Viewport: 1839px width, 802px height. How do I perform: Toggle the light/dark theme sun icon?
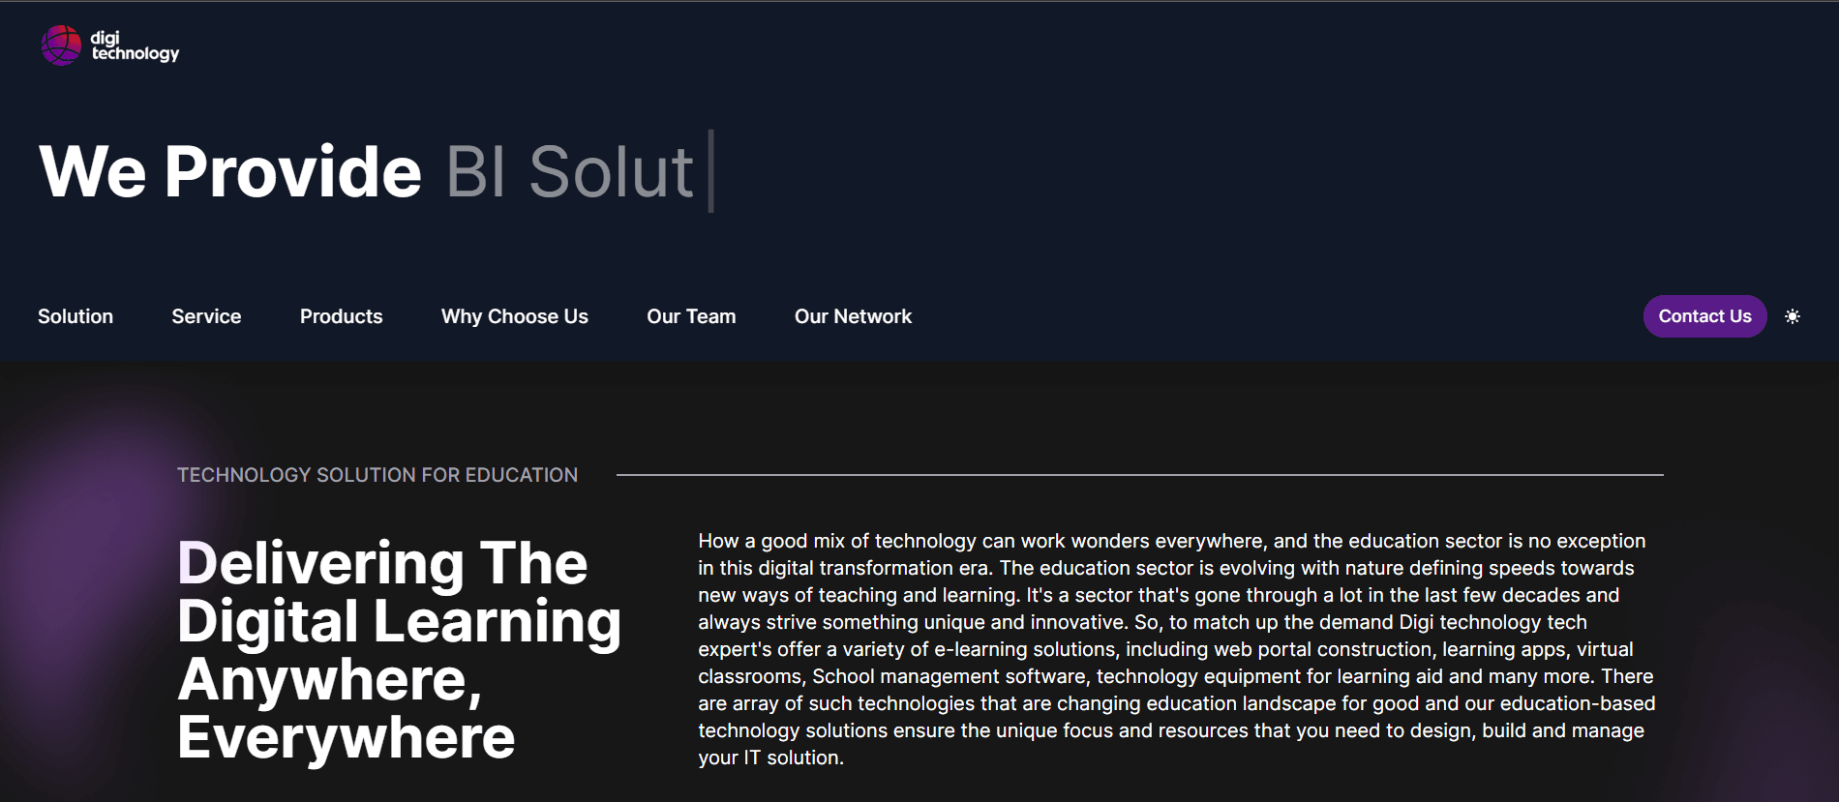pyautogui.click(x=1793, y=316)
